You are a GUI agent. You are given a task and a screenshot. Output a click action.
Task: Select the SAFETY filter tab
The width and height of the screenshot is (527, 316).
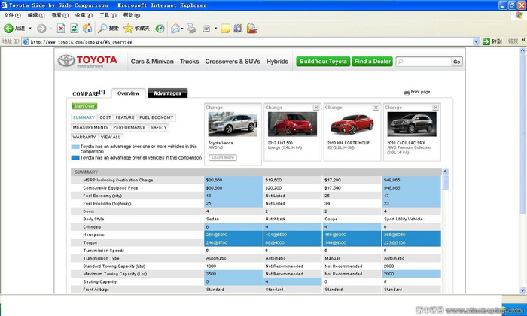click(159, 127)
